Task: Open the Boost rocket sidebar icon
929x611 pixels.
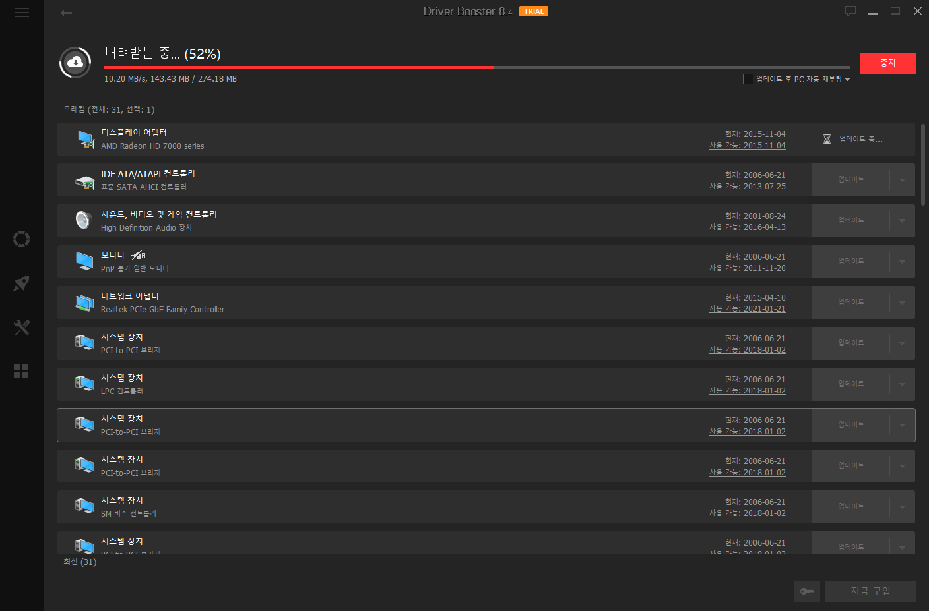Action: coord(22,283)
